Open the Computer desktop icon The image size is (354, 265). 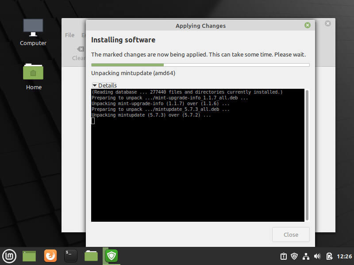tap(33, 32)
